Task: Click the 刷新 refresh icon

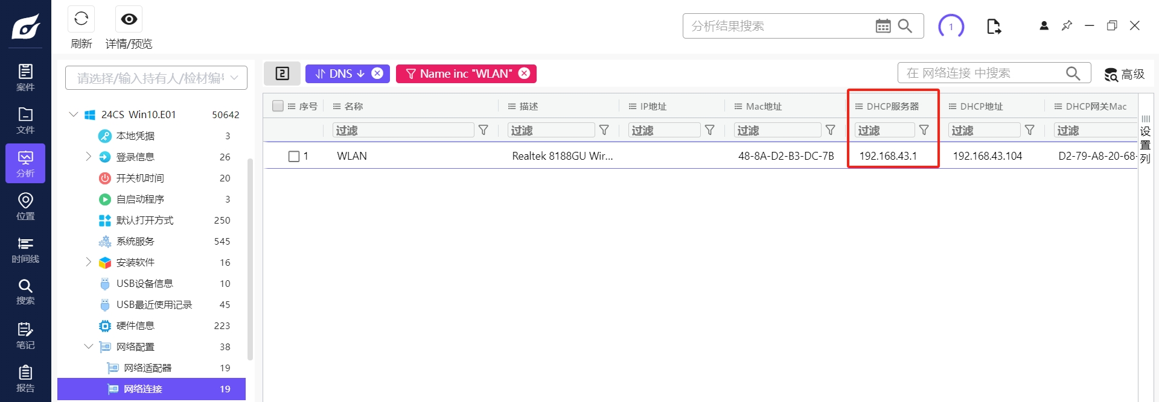Action: (81, 19)
